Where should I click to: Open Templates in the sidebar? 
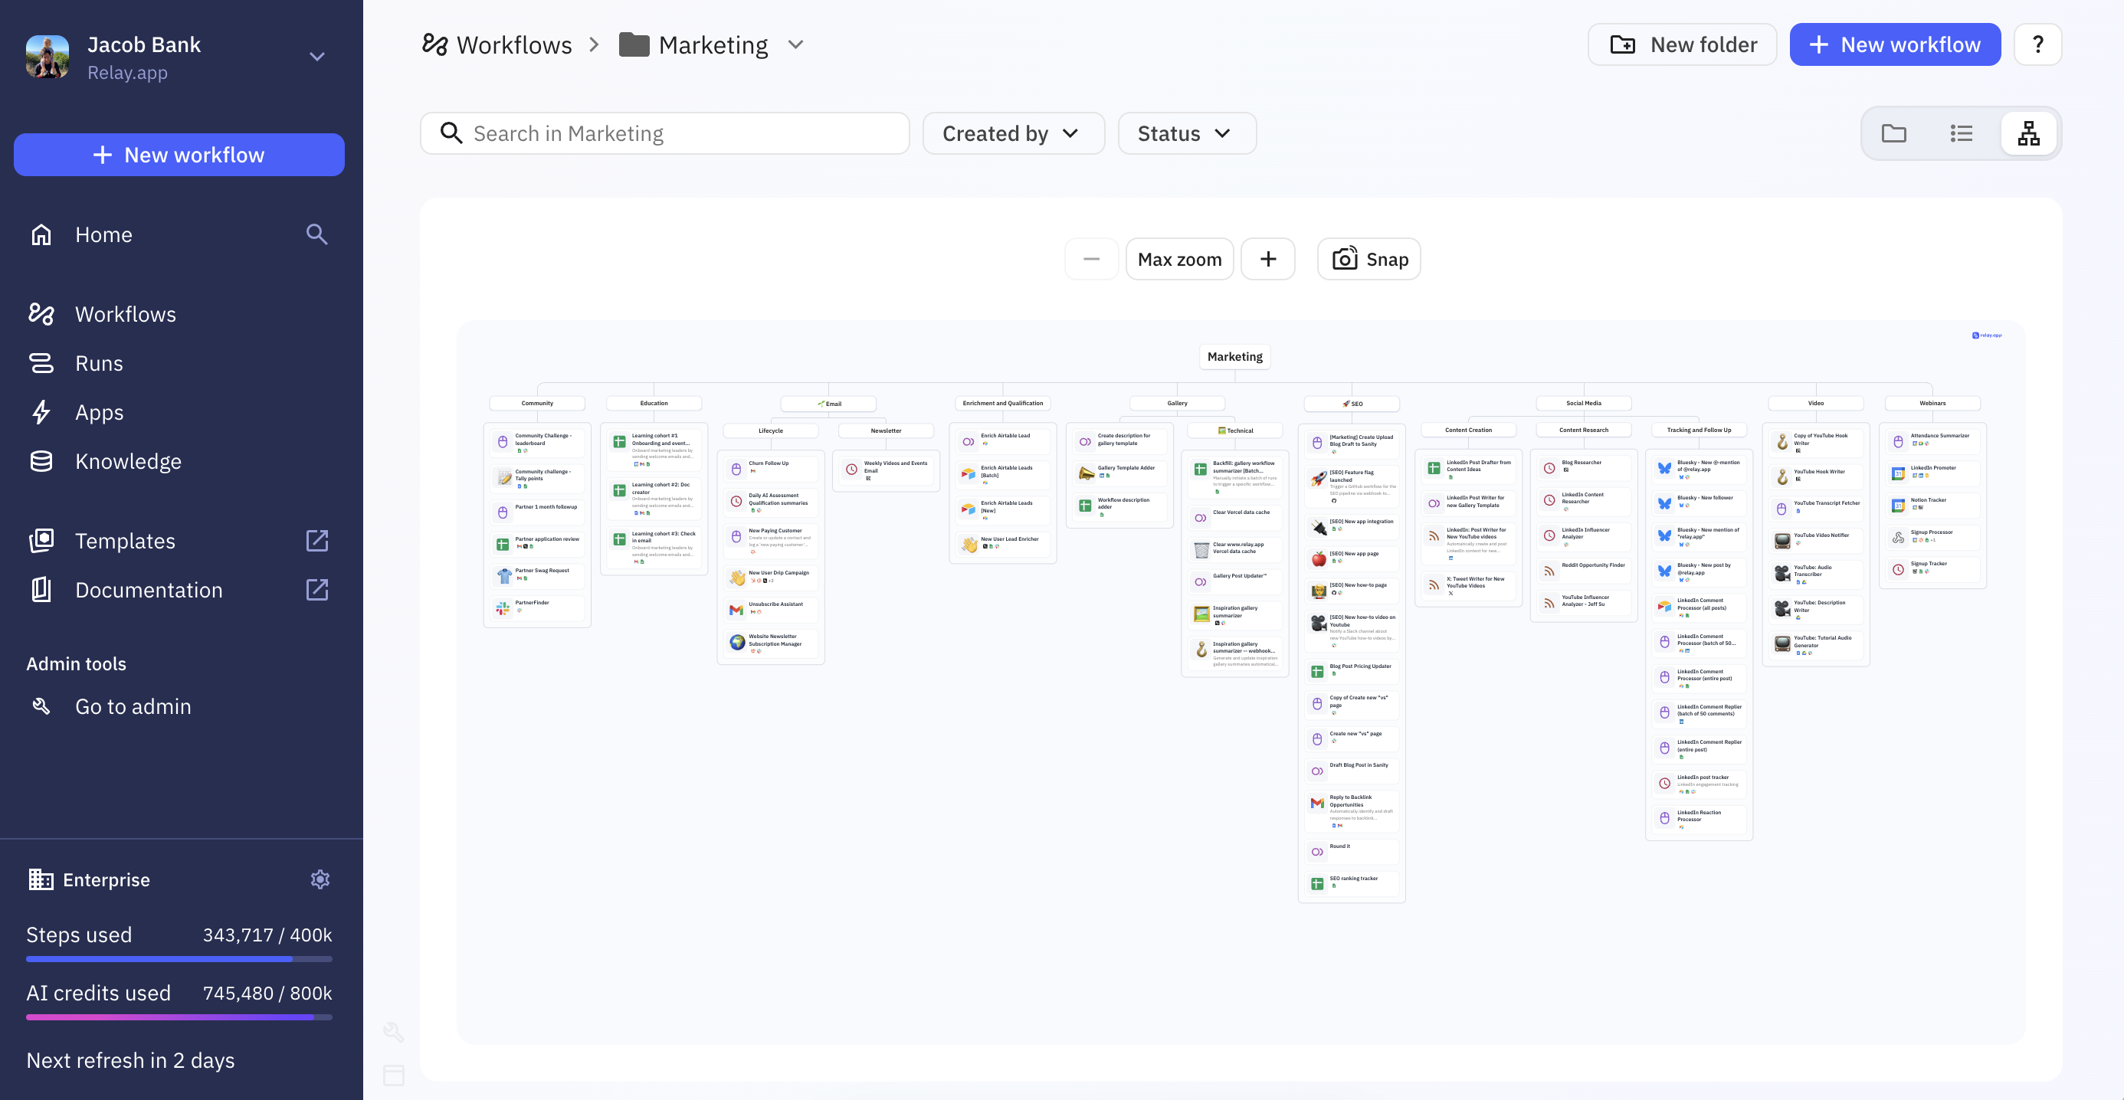pyautogui.click(x=126, y=541)
